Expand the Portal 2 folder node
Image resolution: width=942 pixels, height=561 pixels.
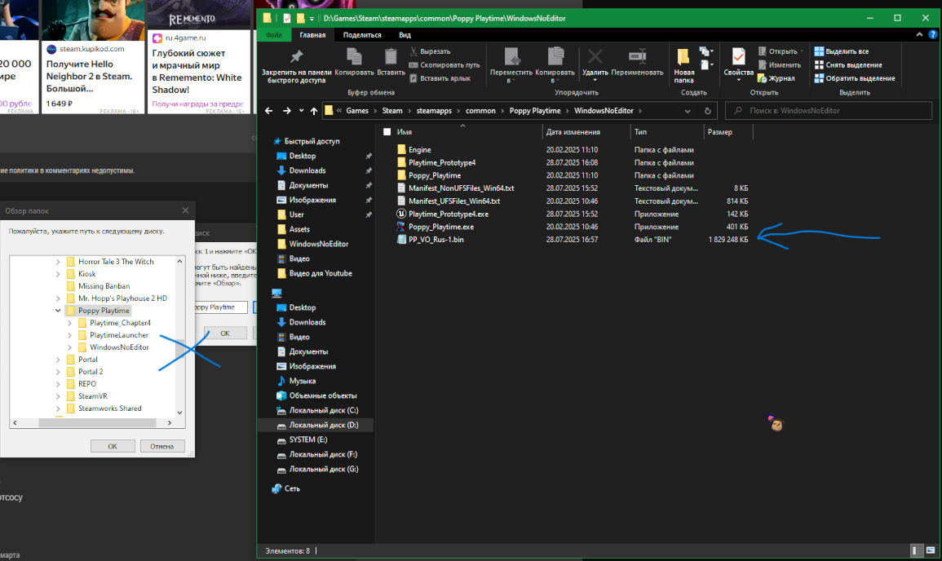click(x=57, y=372)
